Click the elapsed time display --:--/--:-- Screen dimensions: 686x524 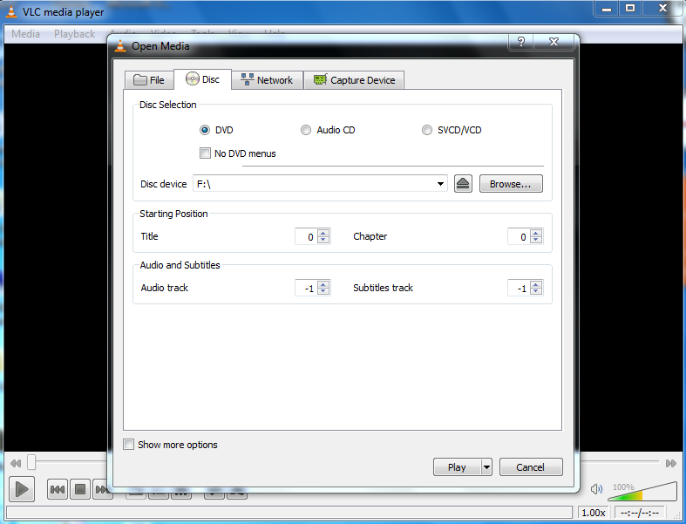pos(640,513)
